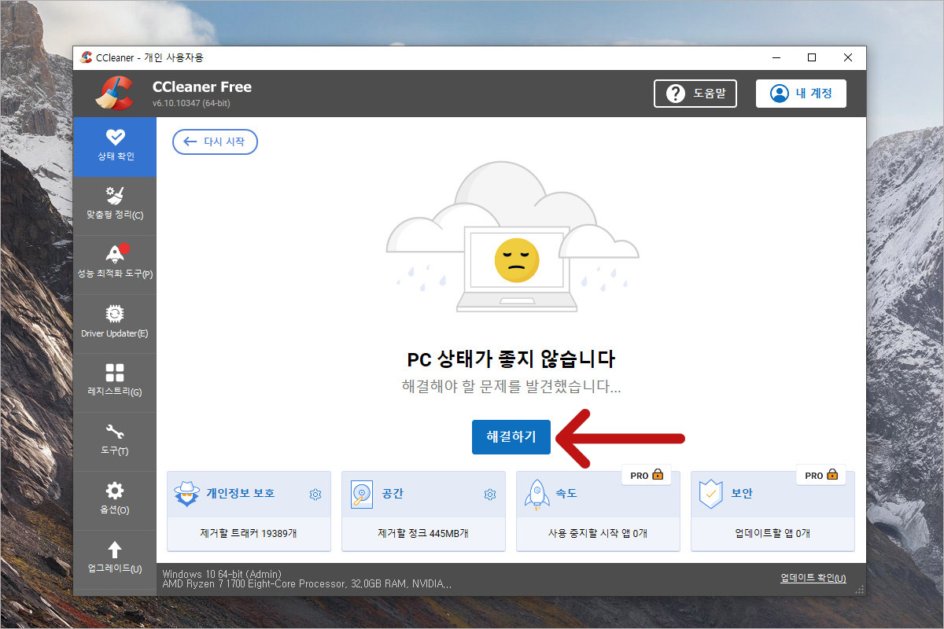The width and height of the screenshot is (944, 629).
Task: Click CCleaner title bar app icon
Action: (87, 57)
